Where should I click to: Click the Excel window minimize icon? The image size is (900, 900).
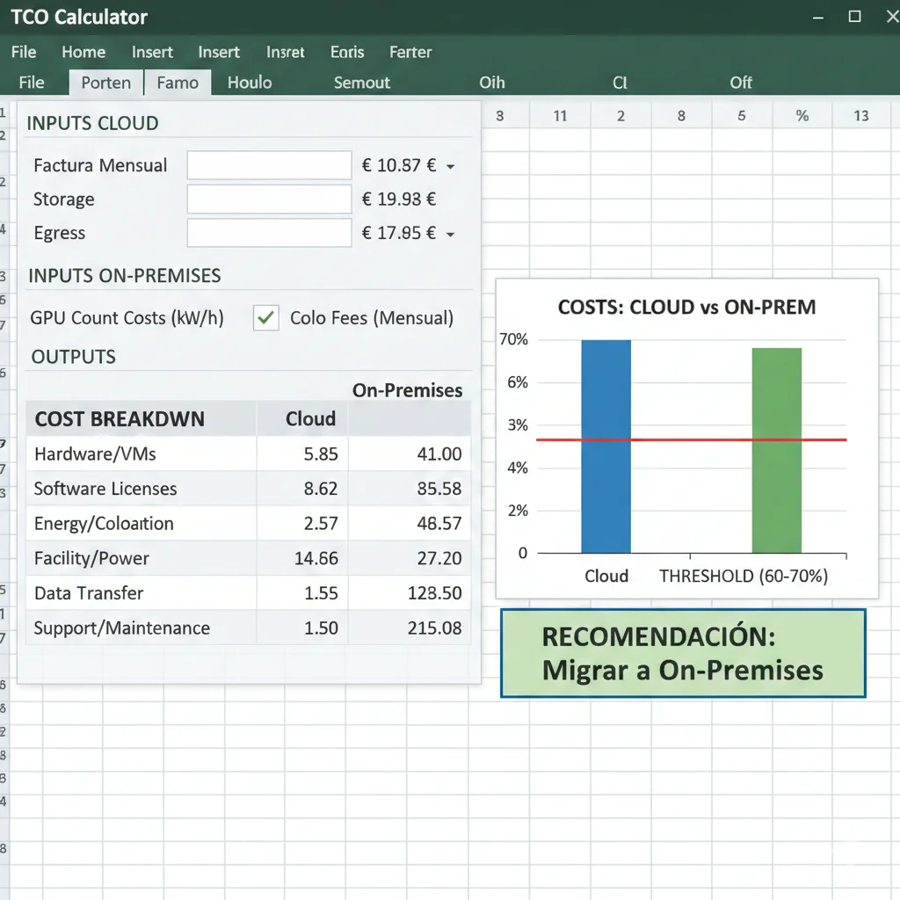tap(818, 16)
